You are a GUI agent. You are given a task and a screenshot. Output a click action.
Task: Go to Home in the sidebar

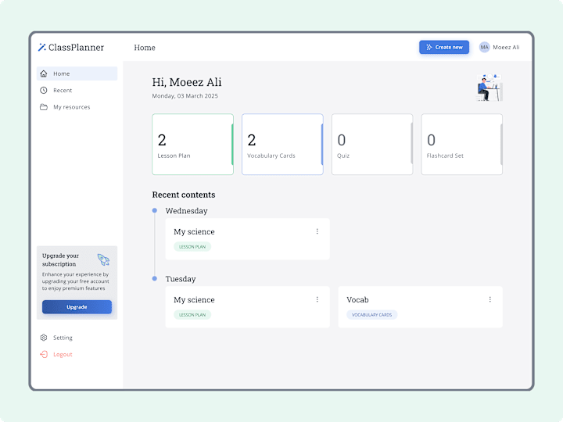click(x=77, y=73)
